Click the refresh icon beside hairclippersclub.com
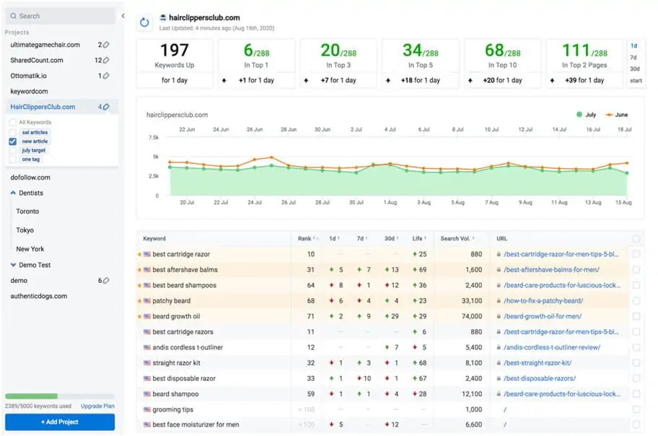The width and height of the screenshot is (658, 436). 144,22
